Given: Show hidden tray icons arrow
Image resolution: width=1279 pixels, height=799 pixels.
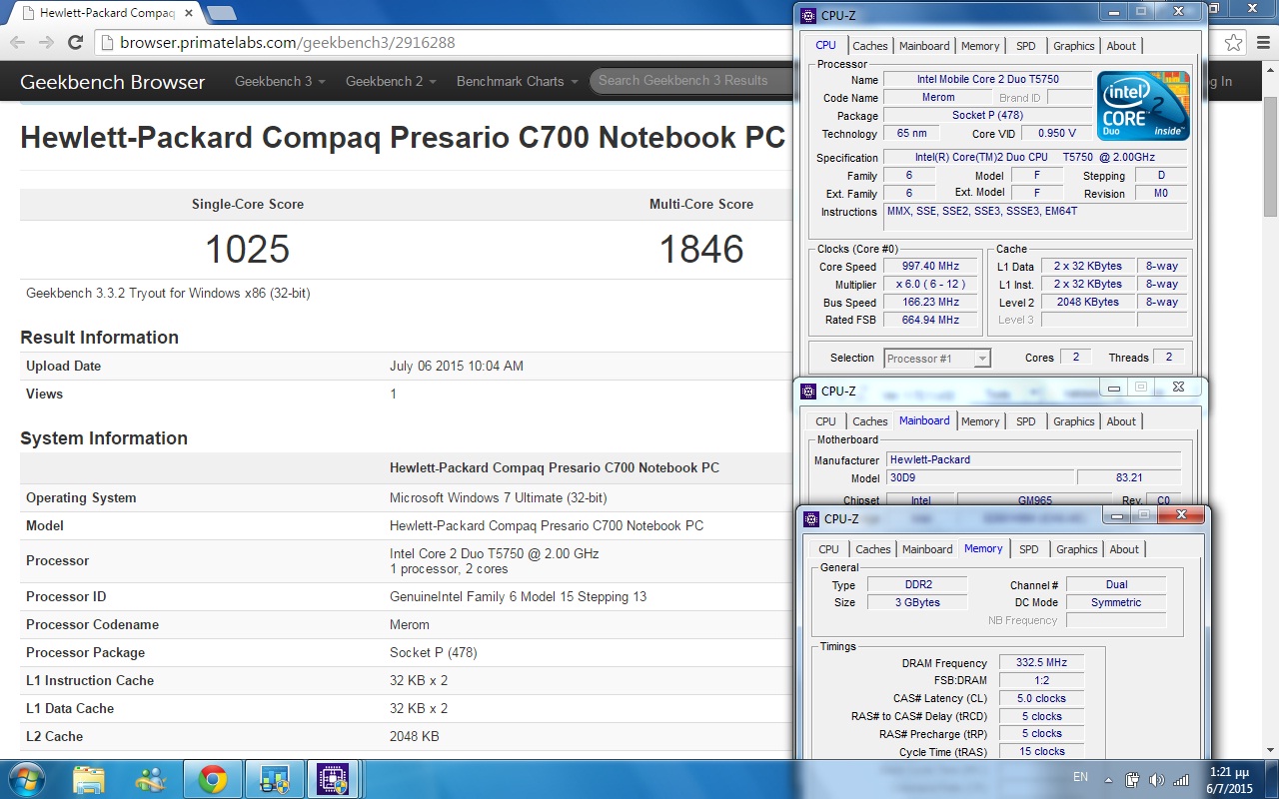Looking at the screenshot, I should (1108, 779).
